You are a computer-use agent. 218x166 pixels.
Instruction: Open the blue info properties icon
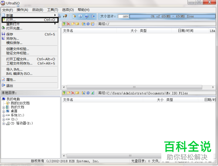point(80,16)
